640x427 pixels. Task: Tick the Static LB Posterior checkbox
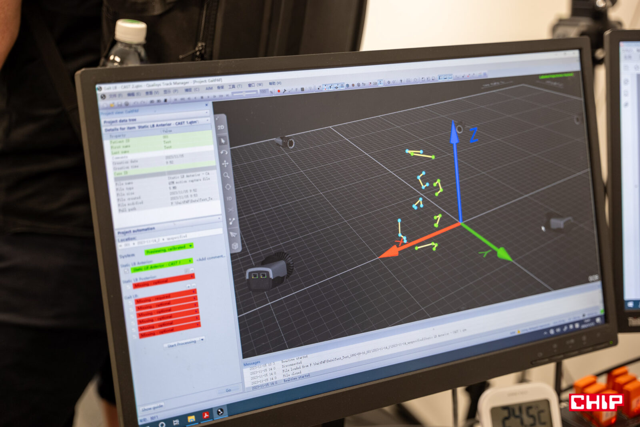click(128, 287)
